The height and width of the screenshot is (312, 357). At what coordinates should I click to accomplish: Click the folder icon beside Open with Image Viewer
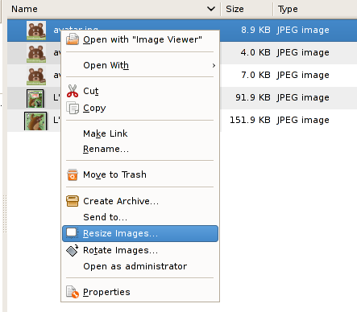coord(73,39)
